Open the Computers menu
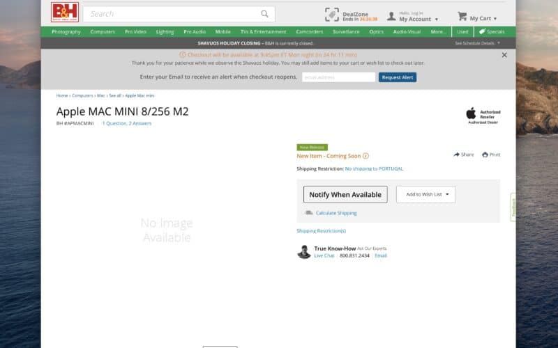 click(103, 31)
